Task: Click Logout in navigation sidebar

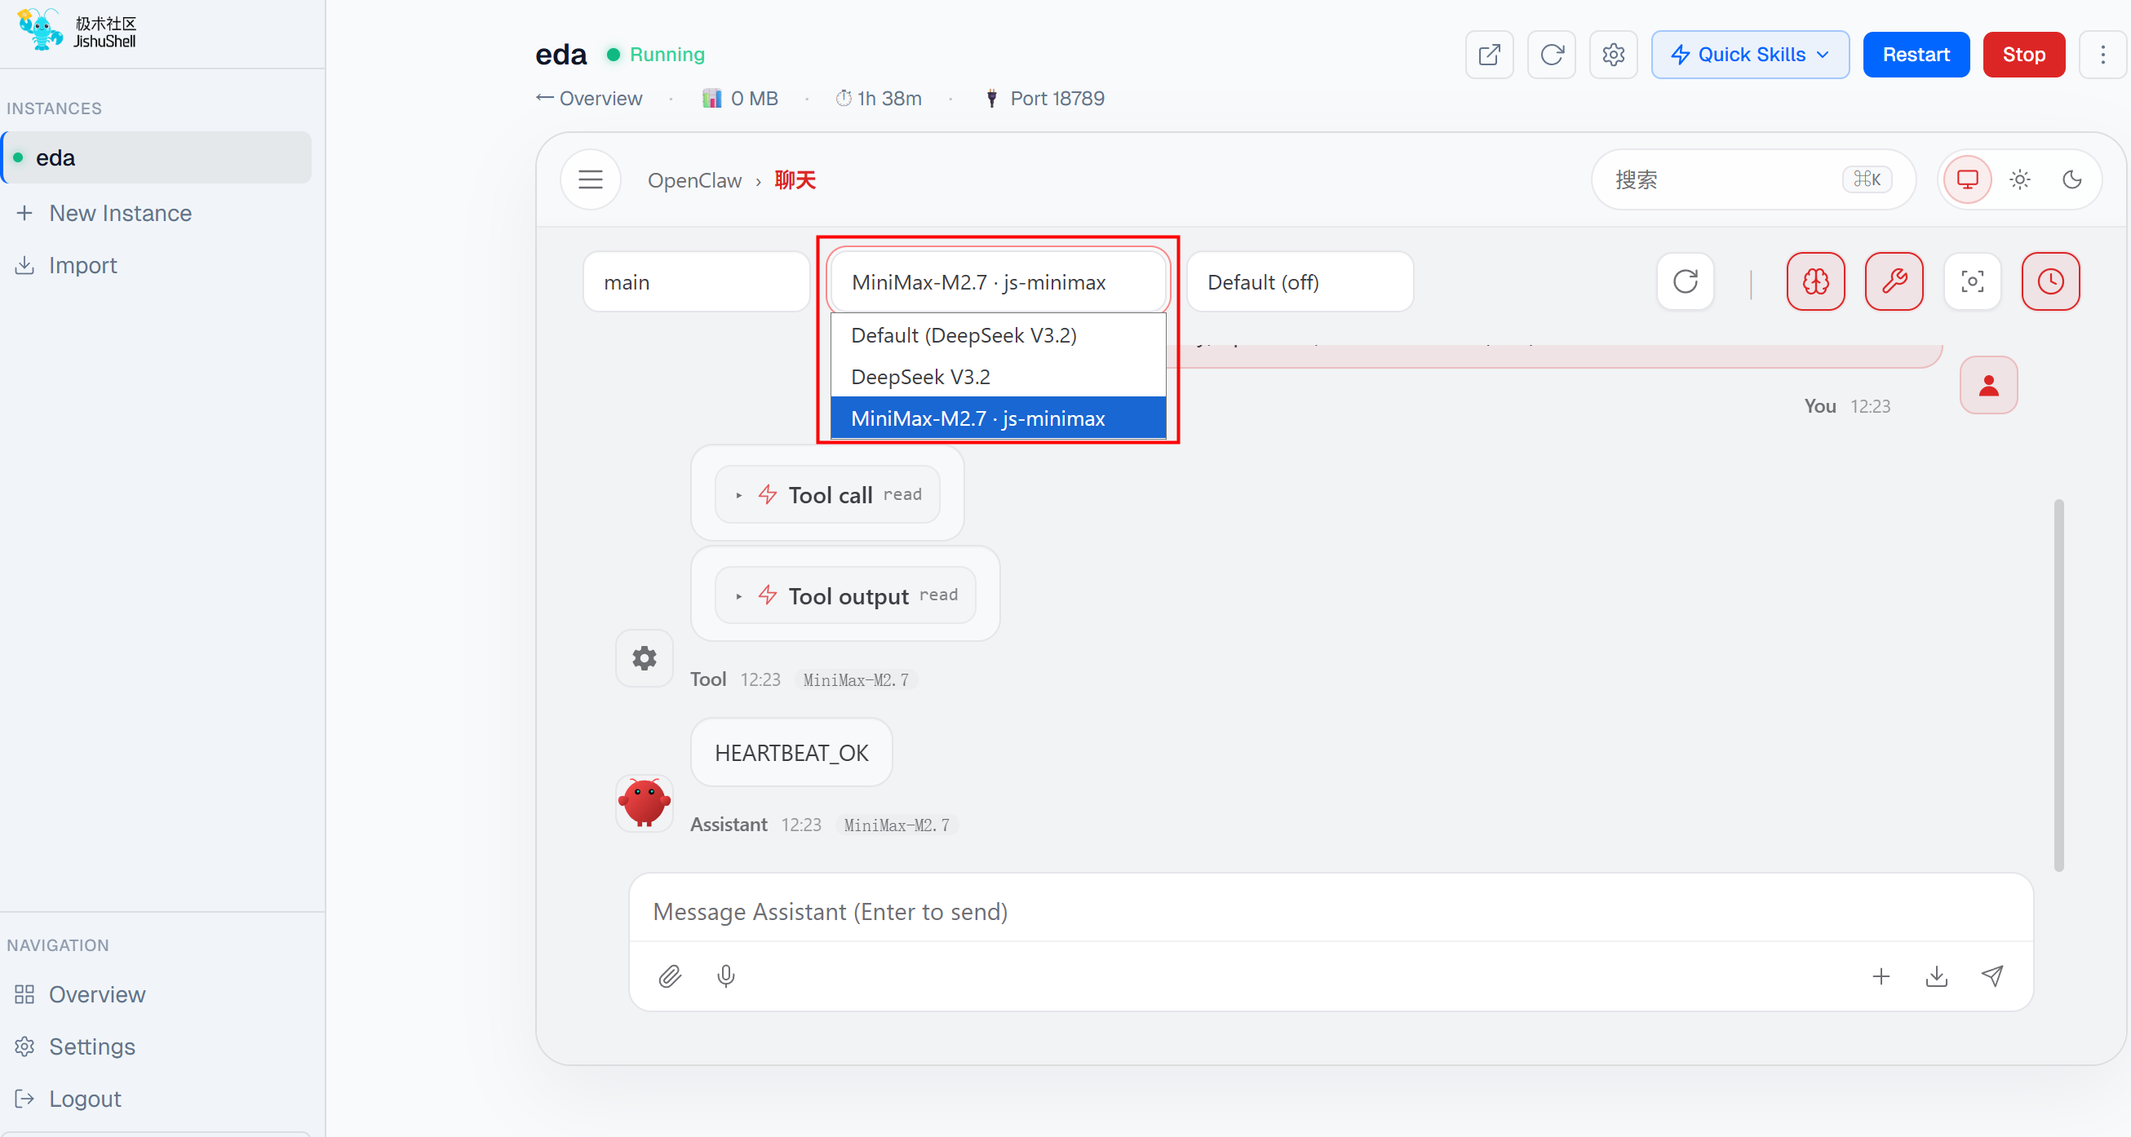Action: click(84, 1098)
